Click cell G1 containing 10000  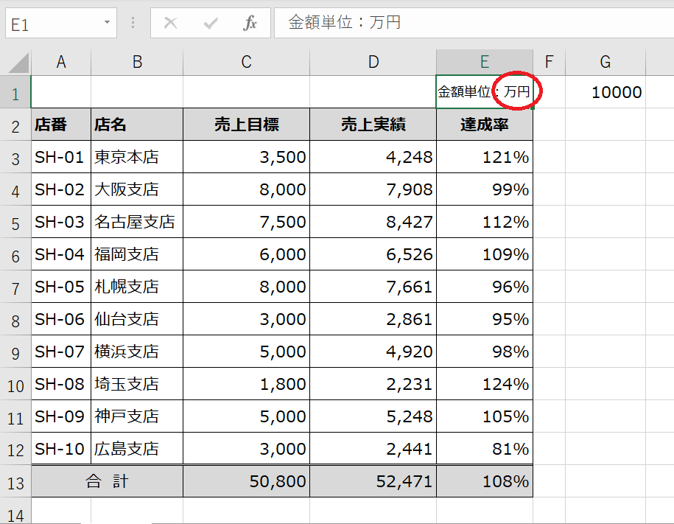(605, 92)
